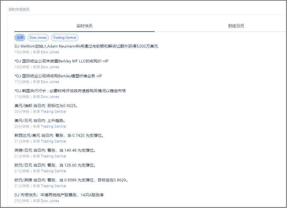Image resolution: width=287 pixels, height=208 pixels.
Task: Open the WeWork Adam Neumann headline
Action: point(86,46)
